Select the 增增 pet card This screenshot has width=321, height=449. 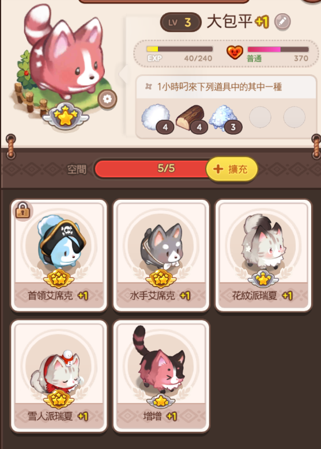pyautogui.click(x=161, y=376)
